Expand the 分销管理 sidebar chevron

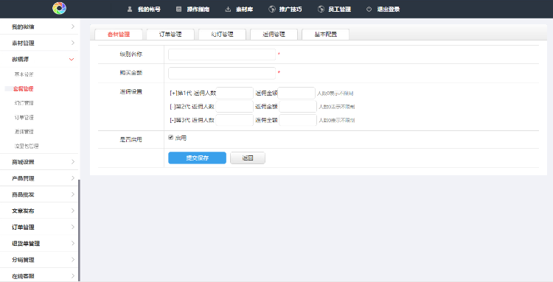pyautogui.click(x=73, y=259)
